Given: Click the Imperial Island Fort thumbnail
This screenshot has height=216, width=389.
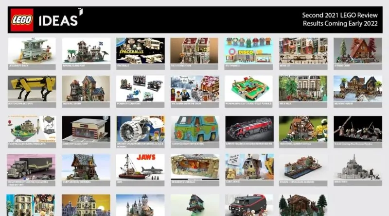Looking at the screenshot, I should (86, 51).
